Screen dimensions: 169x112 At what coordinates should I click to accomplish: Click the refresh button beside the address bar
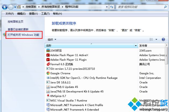point(112,7)
